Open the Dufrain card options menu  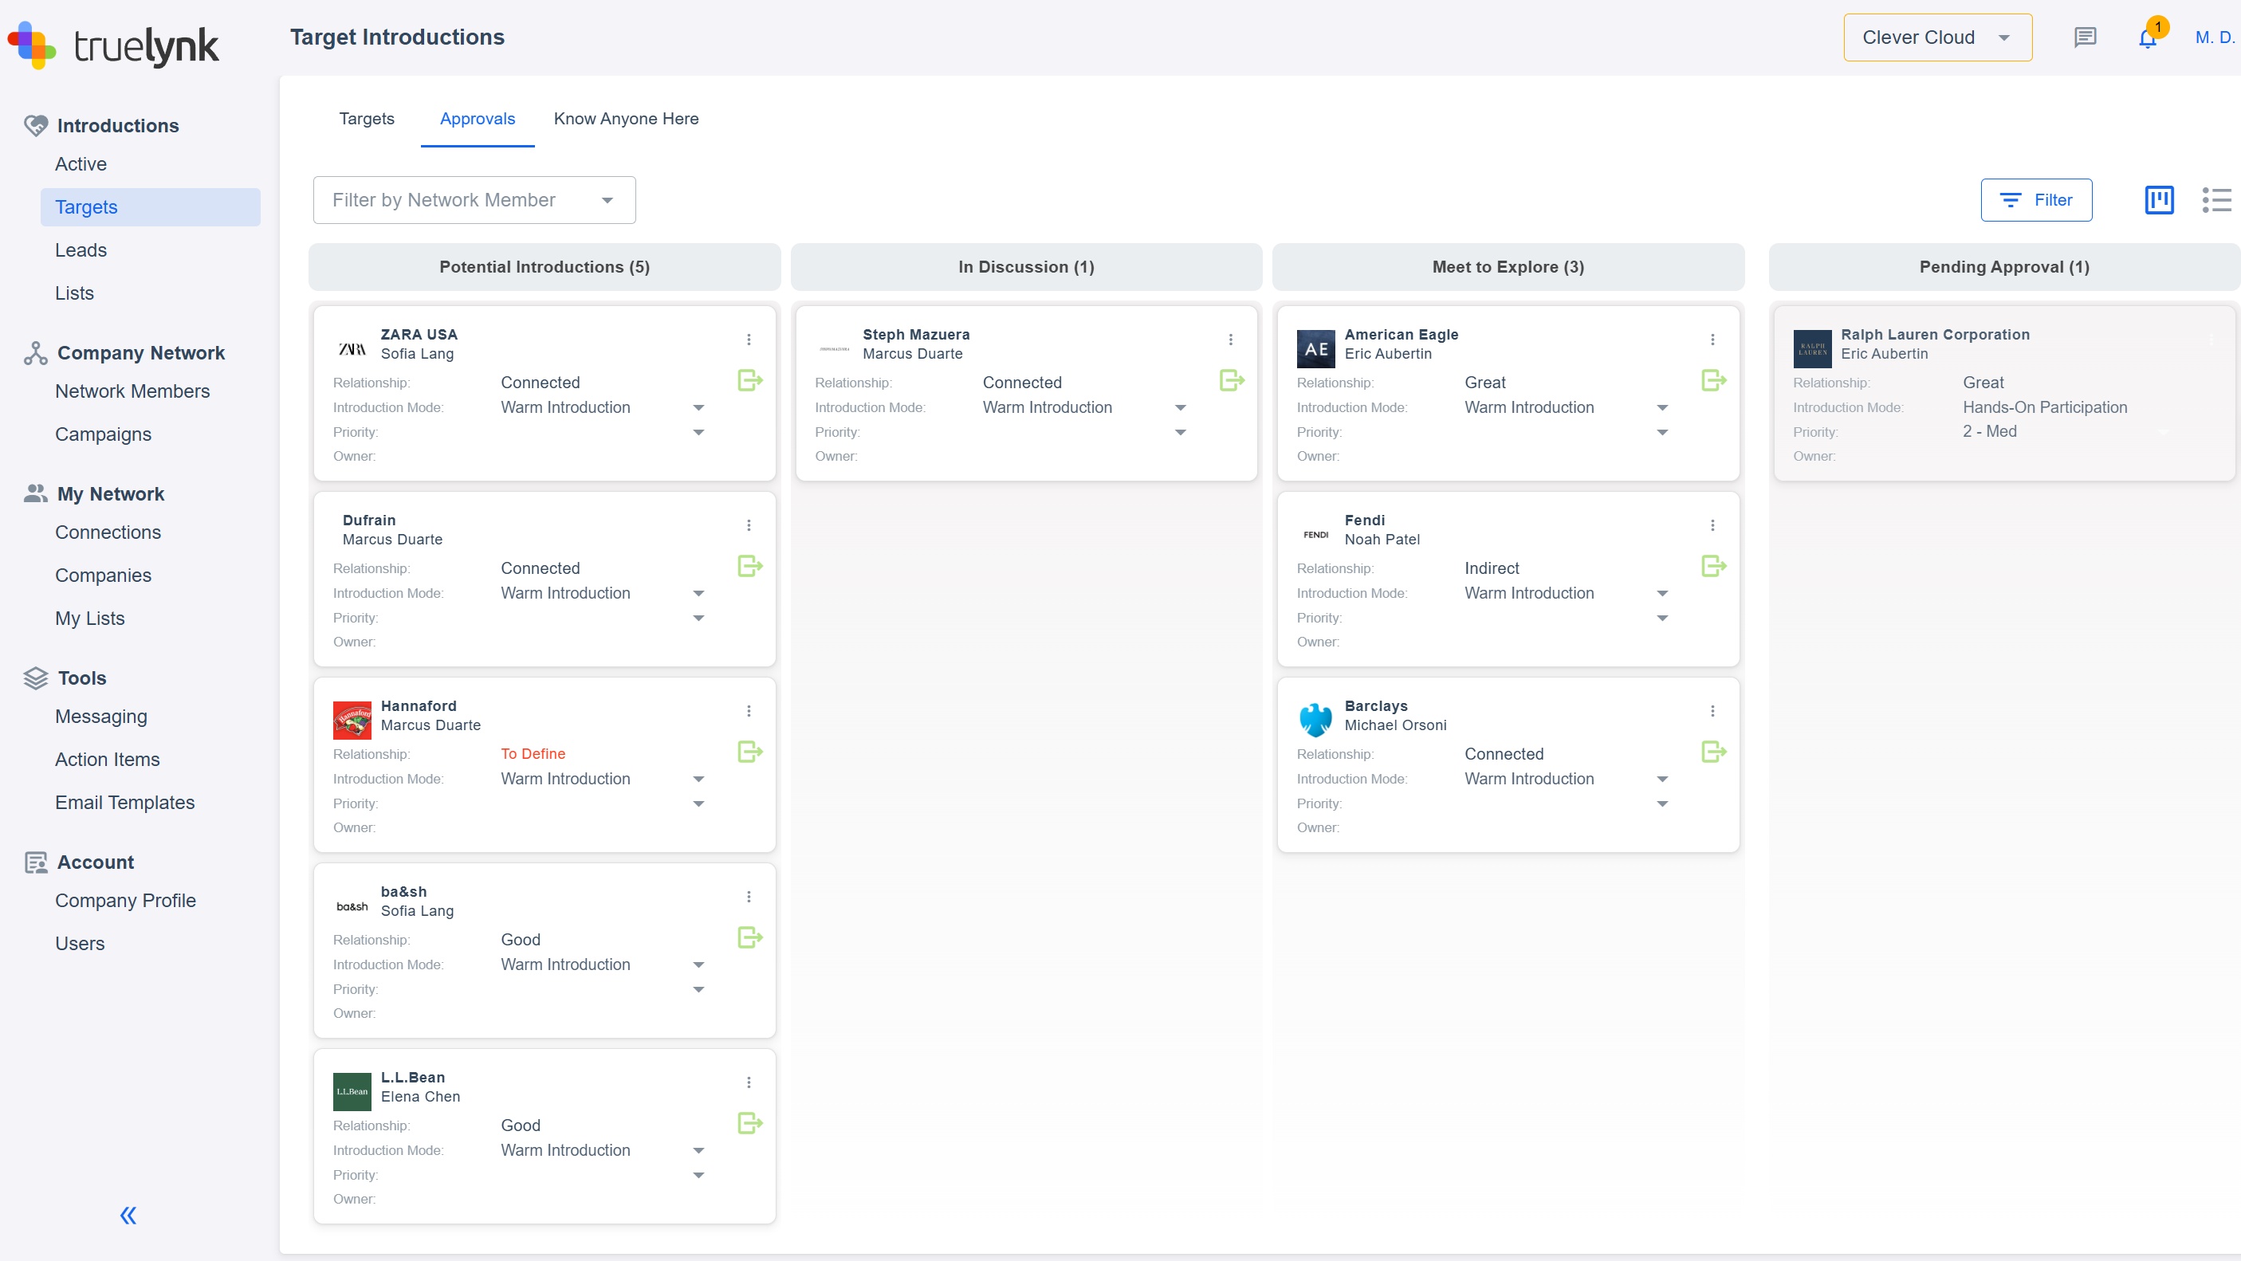click(749, 525)
